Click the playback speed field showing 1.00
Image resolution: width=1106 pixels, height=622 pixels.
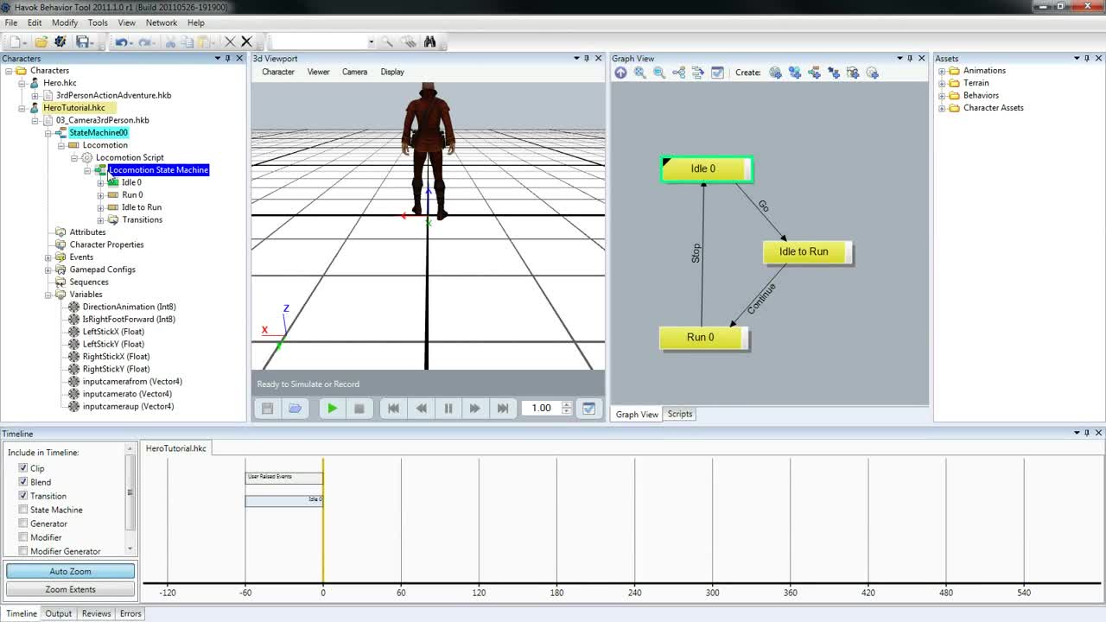(x=541, y=409)
